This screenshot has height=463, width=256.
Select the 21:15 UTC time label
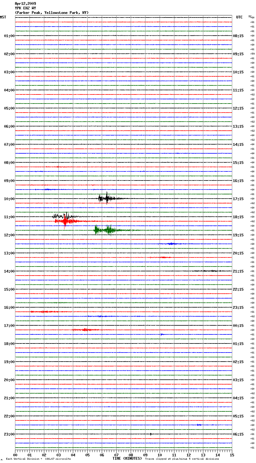click(x=238, y=271)
